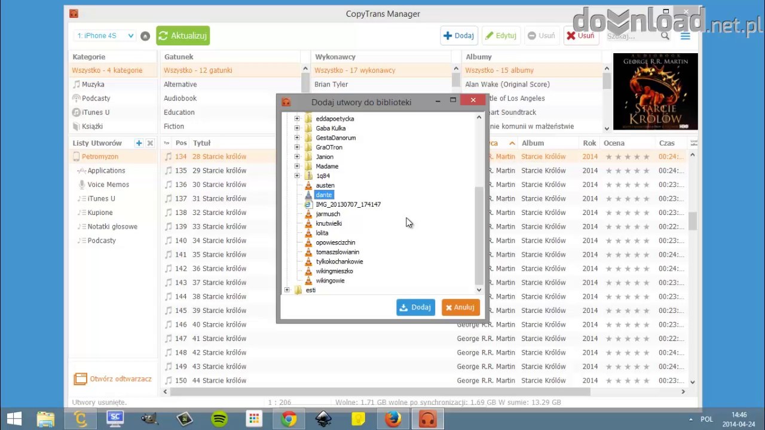Sort tracks by the Ocena column

point(614,143)
